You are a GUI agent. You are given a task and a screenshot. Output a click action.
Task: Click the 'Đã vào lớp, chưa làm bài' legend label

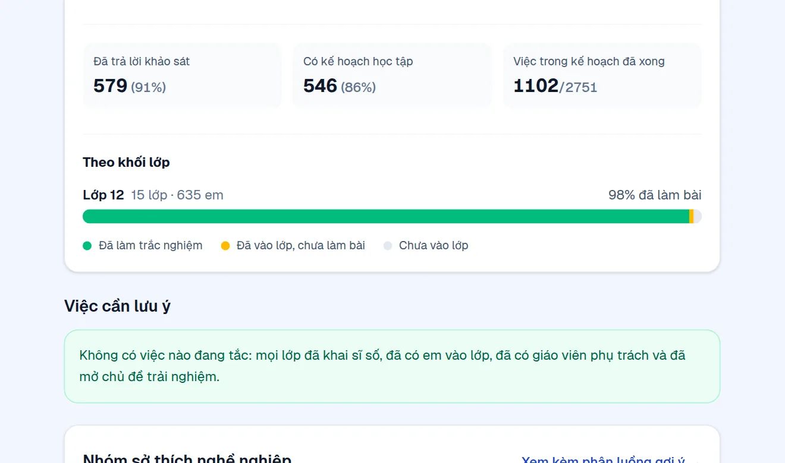[x=301, y=246]
